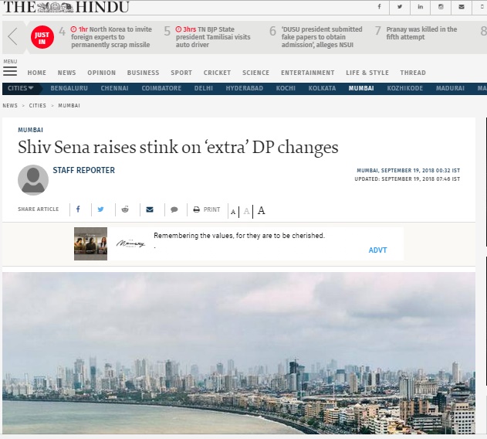This screenshot has width=487, height=439.
Task: Click the Mumbai skyline article image
Action: coord(238,352)
